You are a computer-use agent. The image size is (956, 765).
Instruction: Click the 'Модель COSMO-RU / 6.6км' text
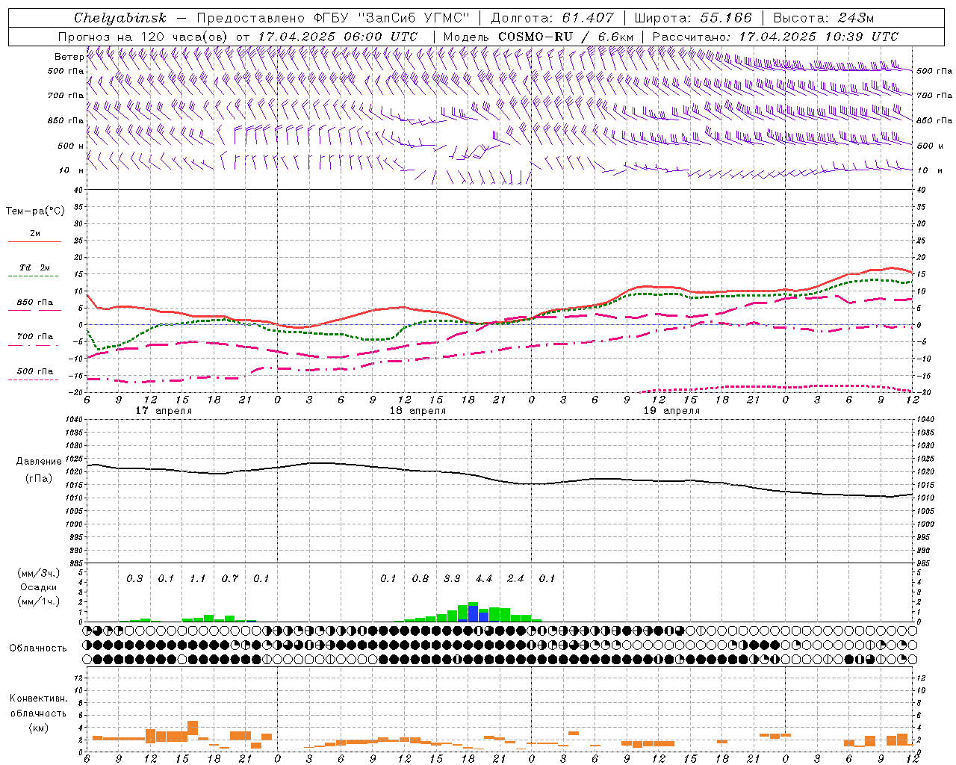538,37
